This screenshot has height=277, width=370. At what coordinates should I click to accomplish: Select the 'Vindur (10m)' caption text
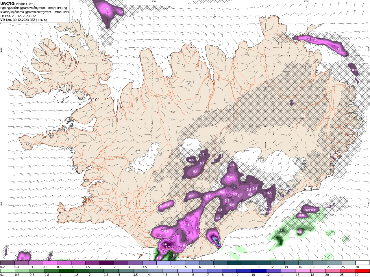point(25,3)
